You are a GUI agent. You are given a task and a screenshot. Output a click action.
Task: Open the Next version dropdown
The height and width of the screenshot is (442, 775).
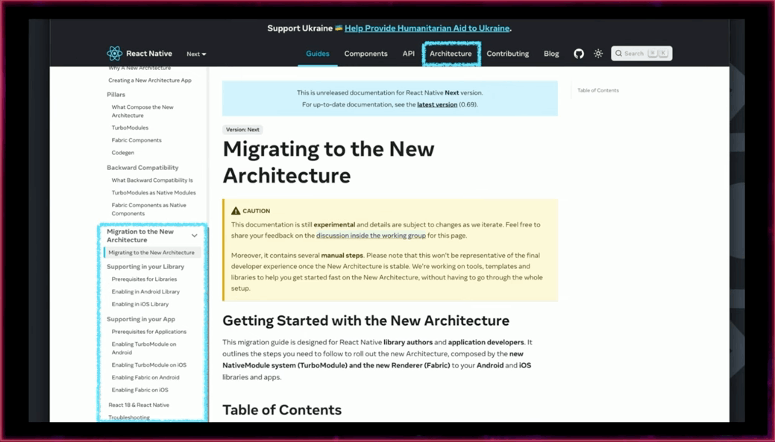(196, 54)
